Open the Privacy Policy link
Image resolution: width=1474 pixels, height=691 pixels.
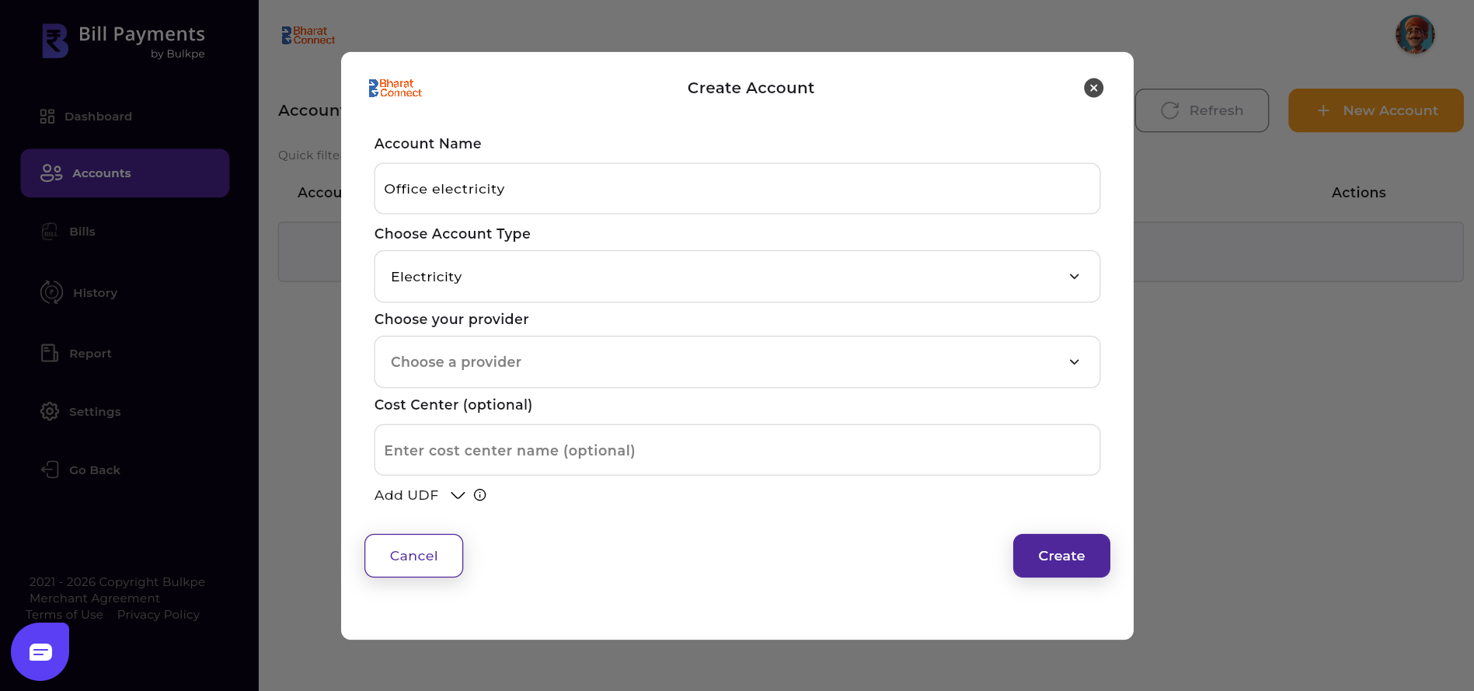(159, 615)
